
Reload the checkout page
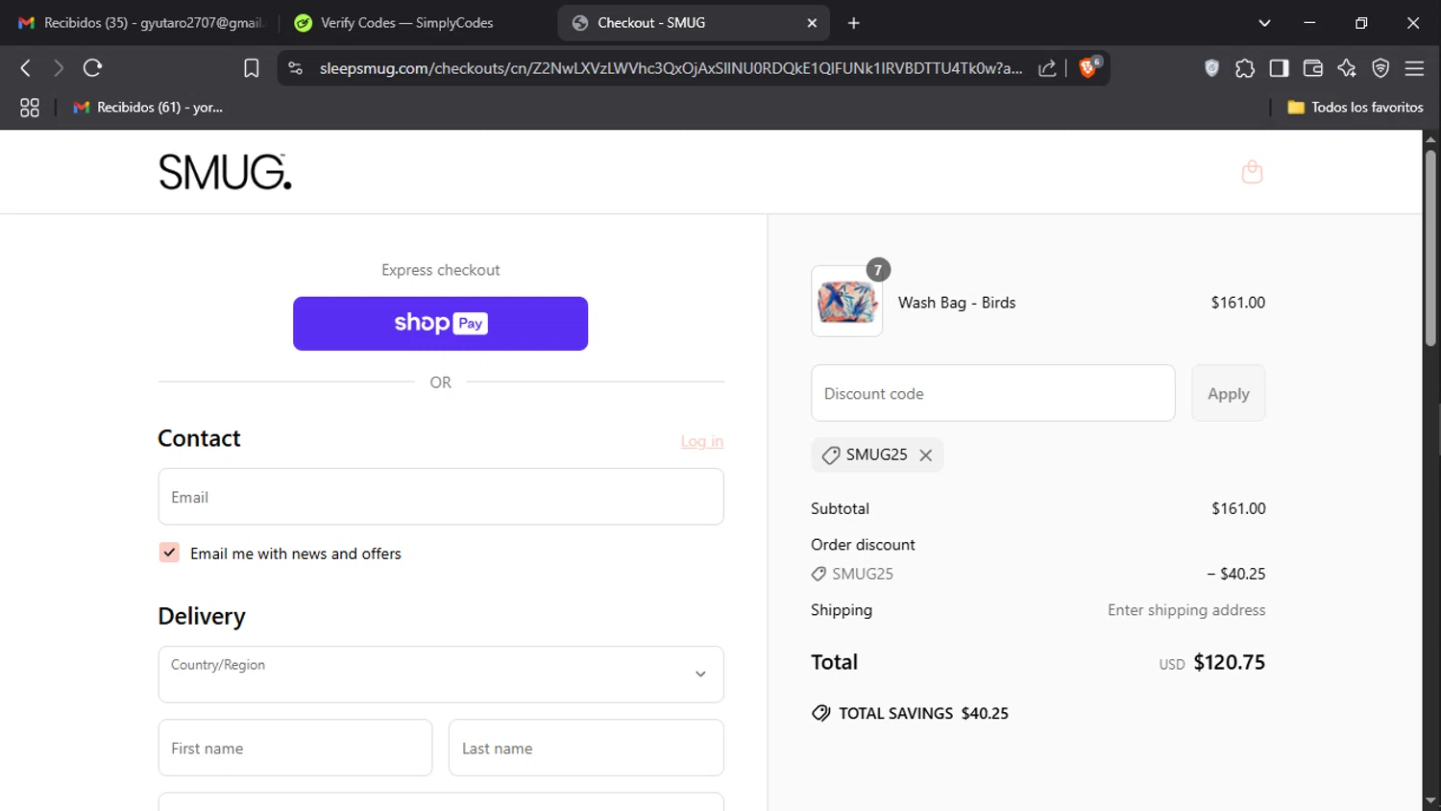[x=92, y=68]
